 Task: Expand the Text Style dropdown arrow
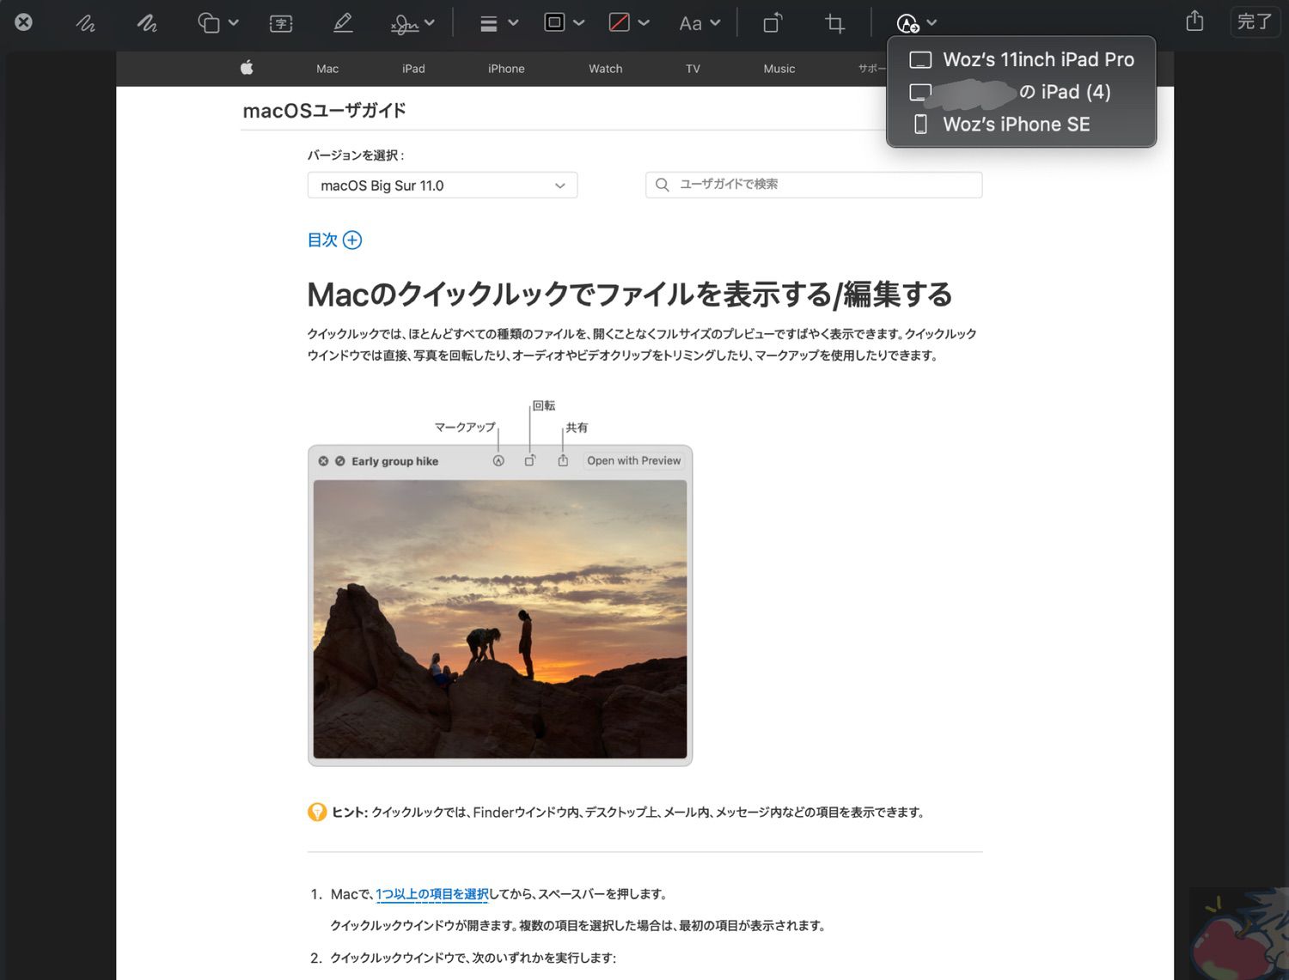coord(716,23)
